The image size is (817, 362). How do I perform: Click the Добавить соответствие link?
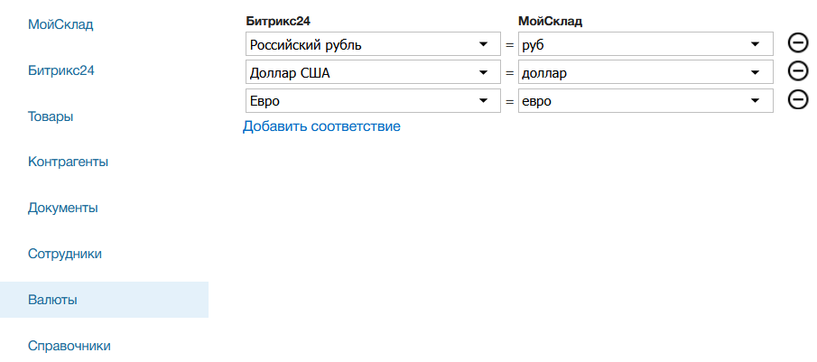click(321, 126)
